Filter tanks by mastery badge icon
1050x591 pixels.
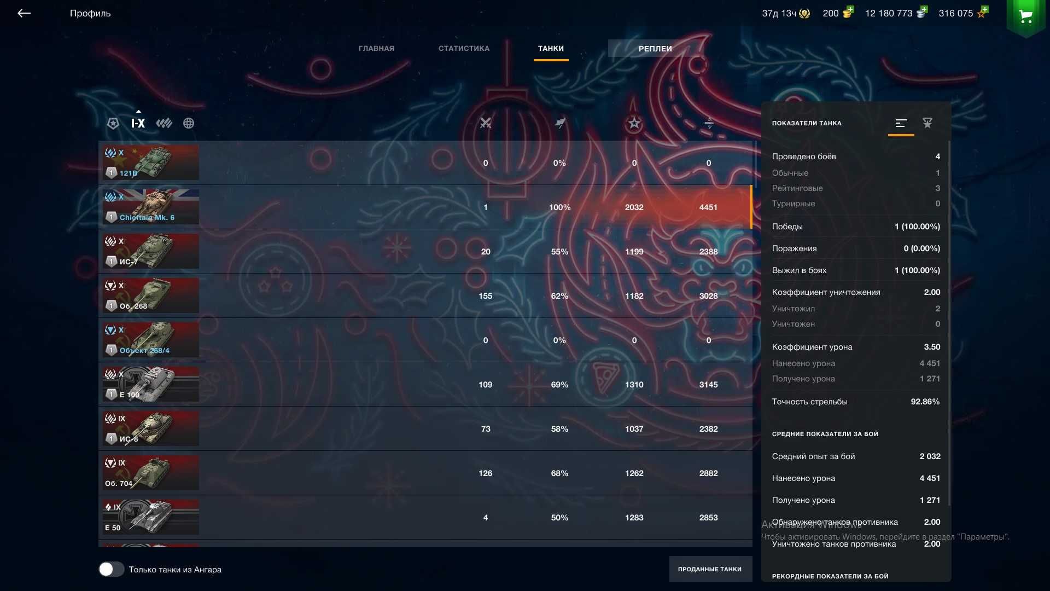(113, 123)
